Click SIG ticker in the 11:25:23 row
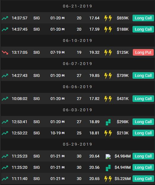This screenshot has height=185, width=155. 37,156
